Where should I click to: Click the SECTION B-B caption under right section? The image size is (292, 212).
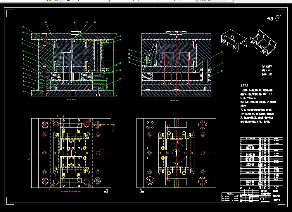[174, 100]
